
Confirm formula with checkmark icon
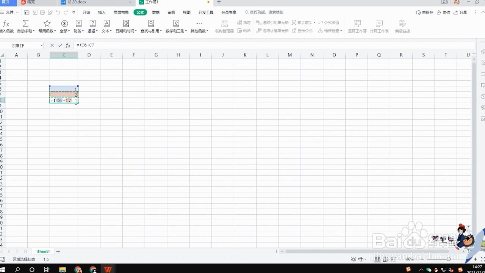(x=60, y=45)
